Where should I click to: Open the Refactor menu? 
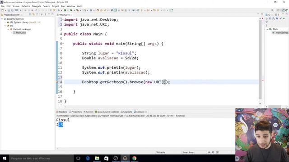26,6
